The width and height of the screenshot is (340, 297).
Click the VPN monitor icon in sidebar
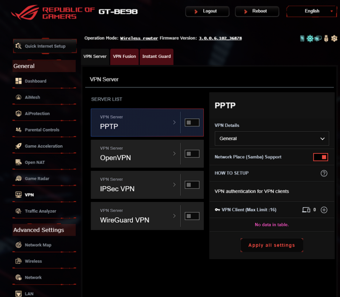[19, 195]
